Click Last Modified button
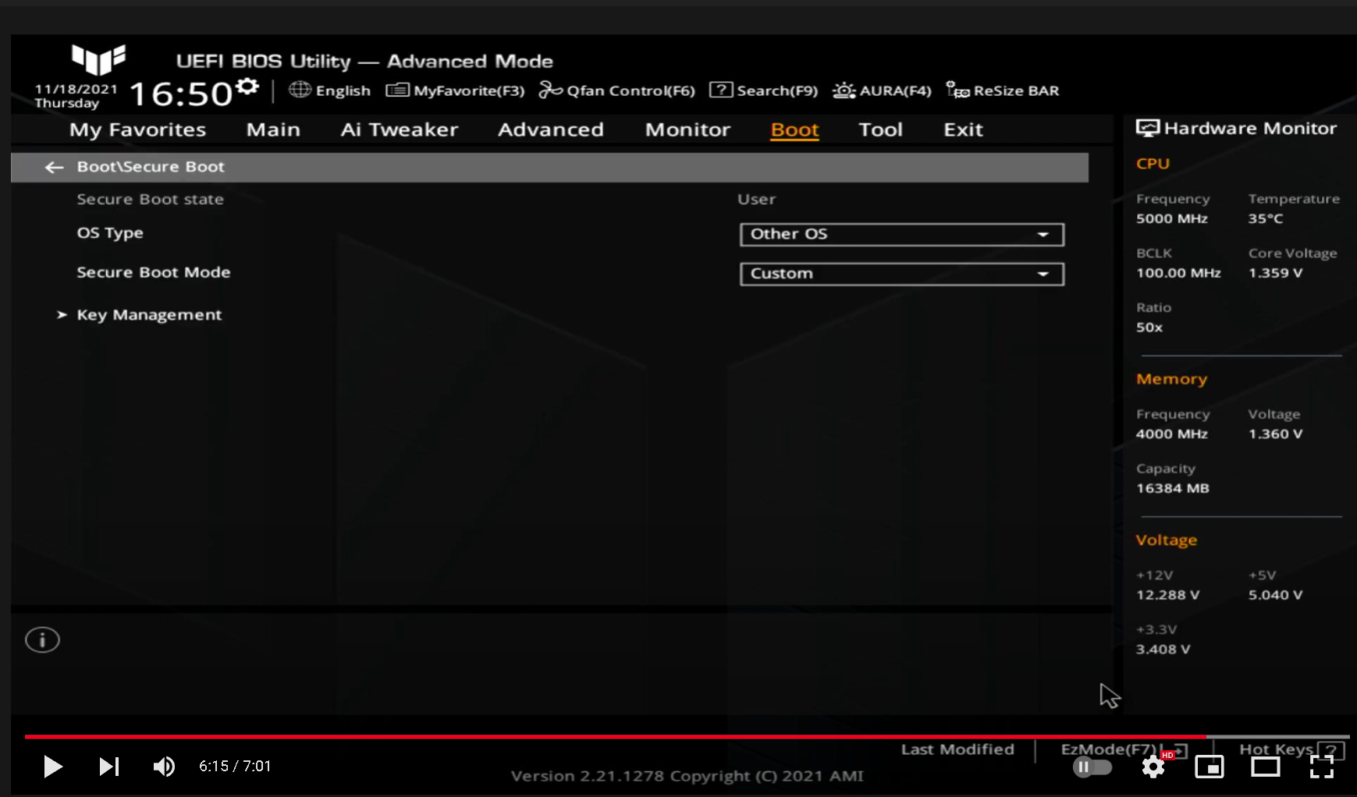This screenshot has height=797, width=1357. click(x=957, y=749)
